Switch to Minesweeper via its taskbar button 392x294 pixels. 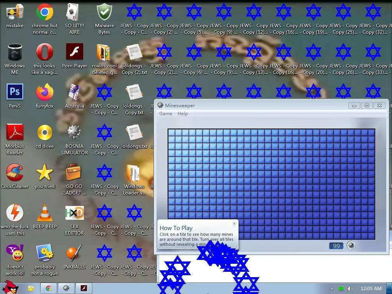point(66,289)
